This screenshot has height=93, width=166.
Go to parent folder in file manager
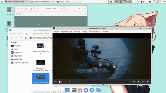tap(21, 38)
